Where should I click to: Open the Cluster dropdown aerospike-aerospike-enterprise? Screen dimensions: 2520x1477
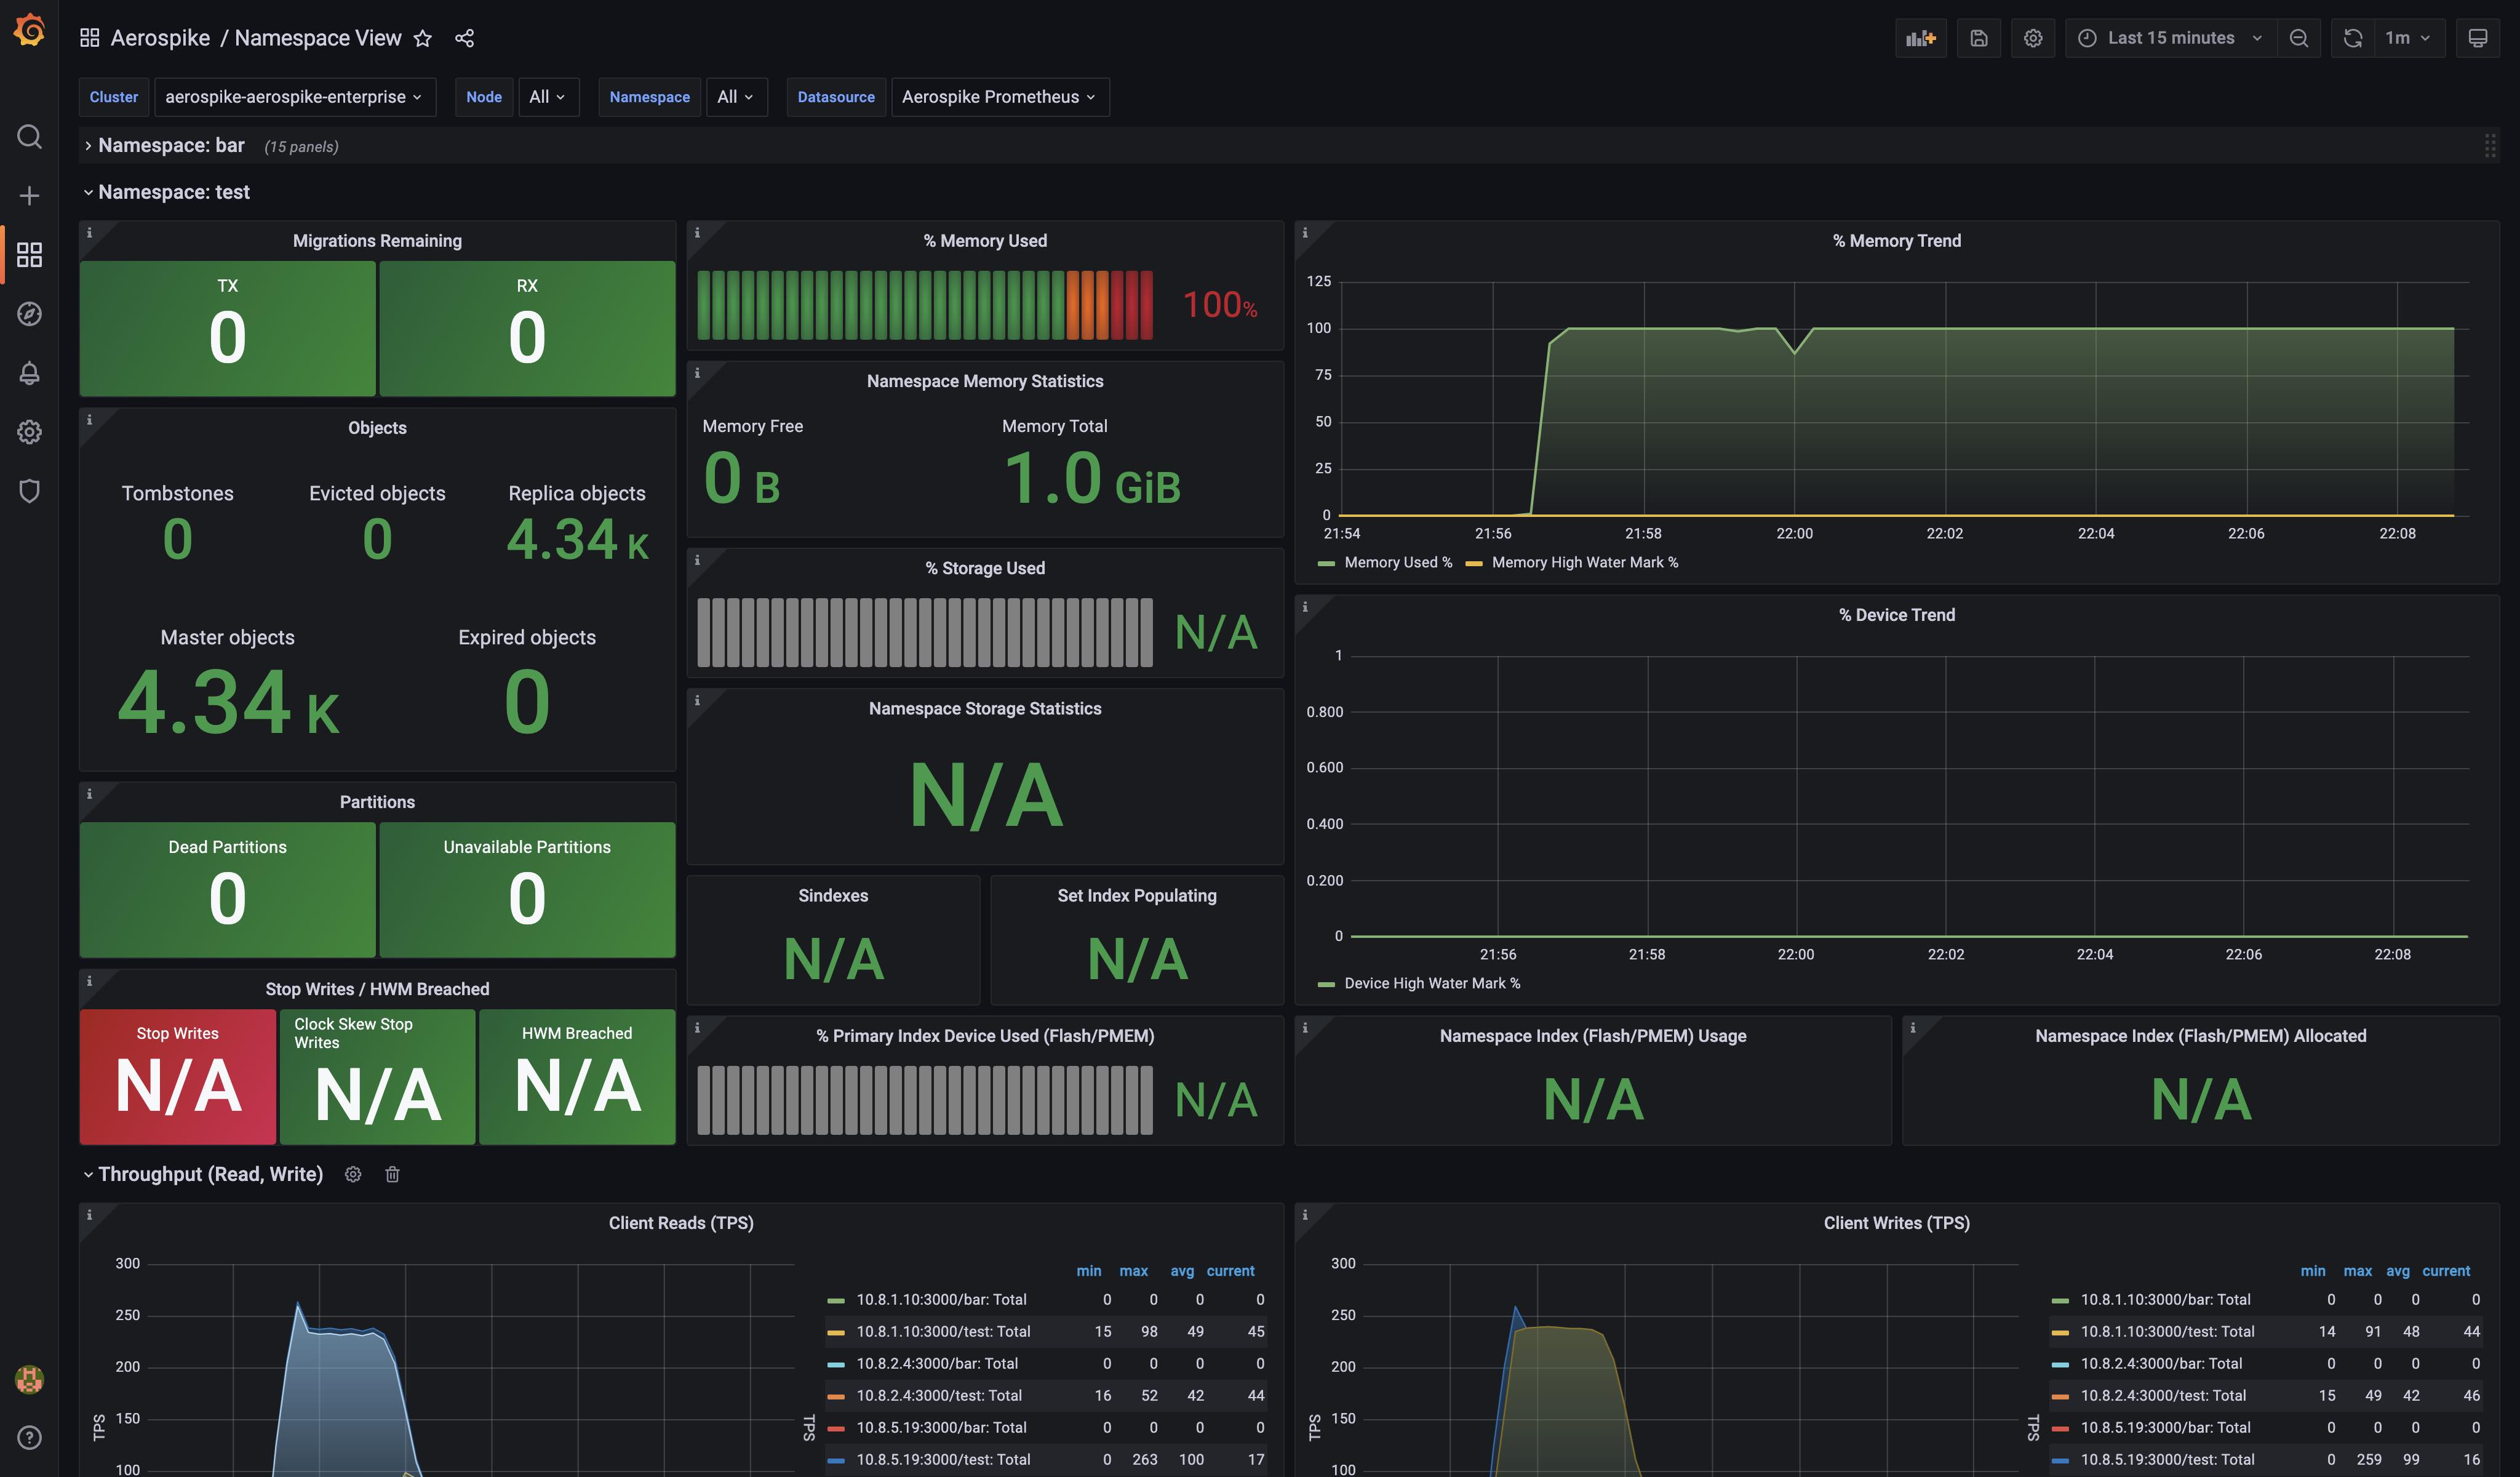pyautogui.click(x=294, y=97)
